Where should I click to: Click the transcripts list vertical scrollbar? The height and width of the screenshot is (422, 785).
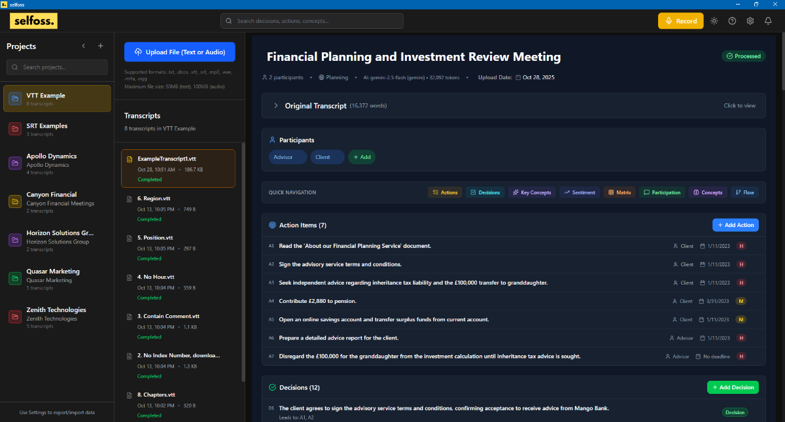(243, 262)
